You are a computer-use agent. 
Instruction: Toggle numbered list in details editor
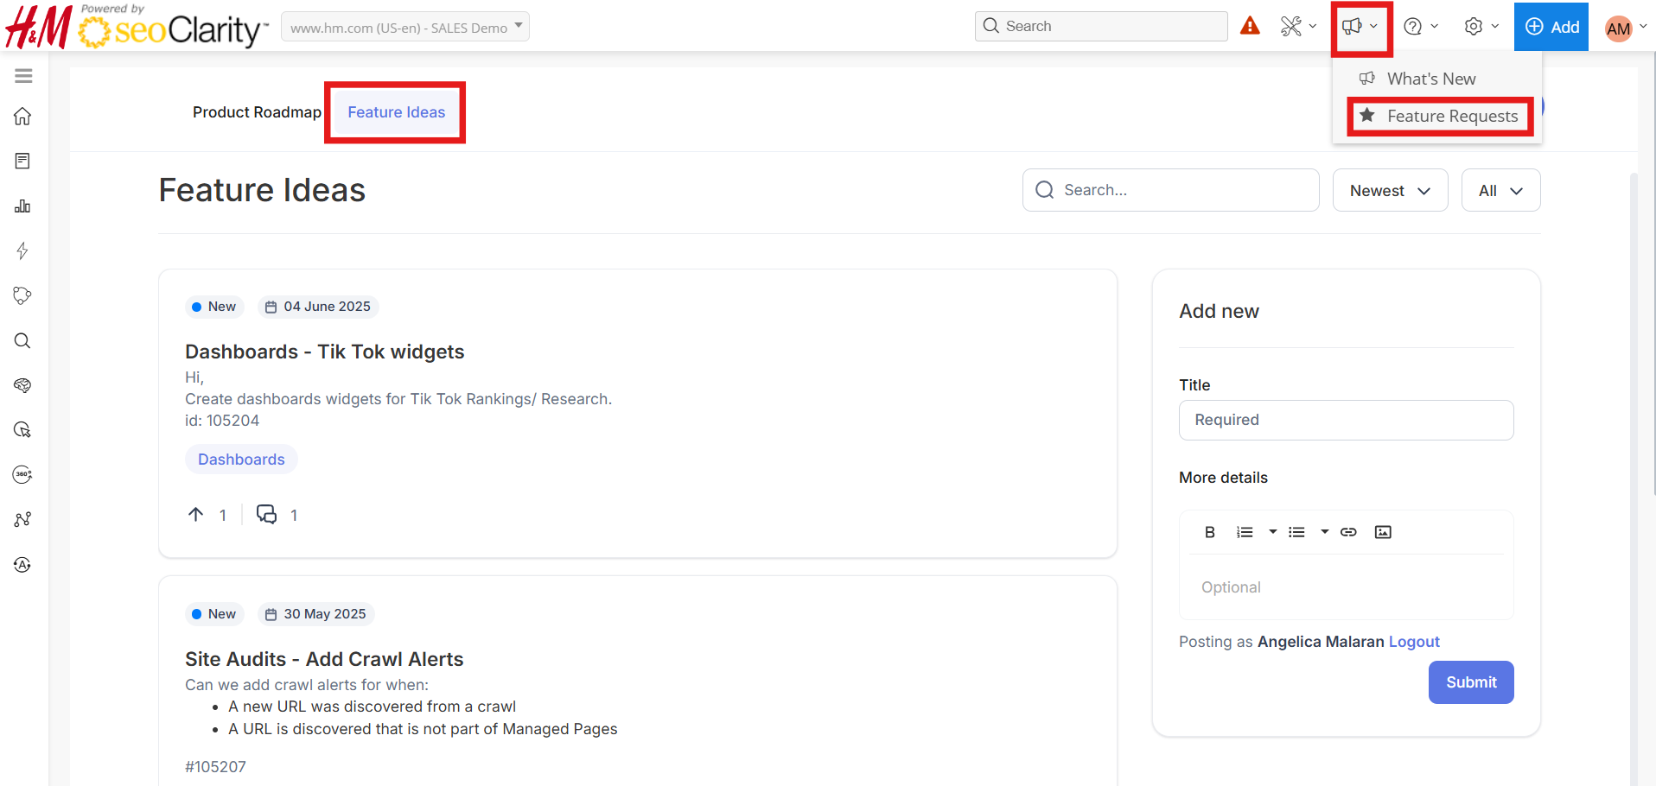click(x=1245, y=532)
